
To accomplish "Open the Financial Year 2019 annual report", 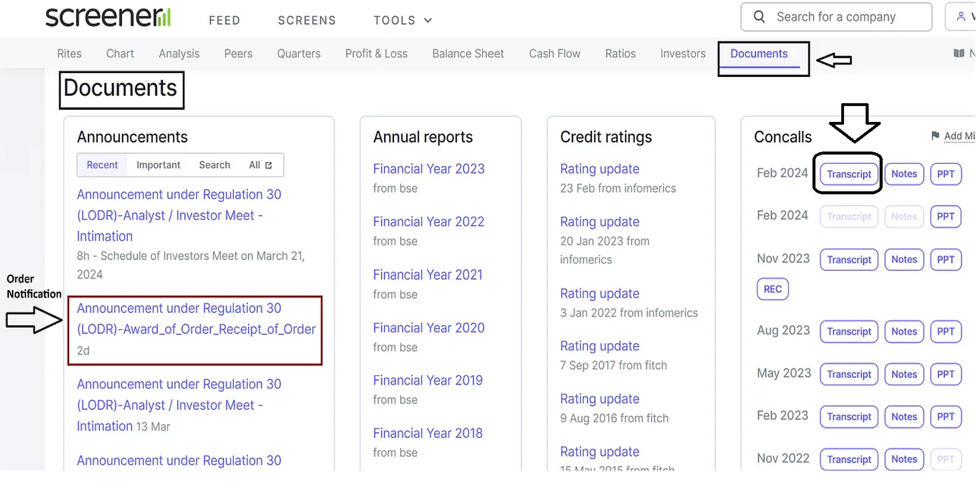I will click(428, 380).
